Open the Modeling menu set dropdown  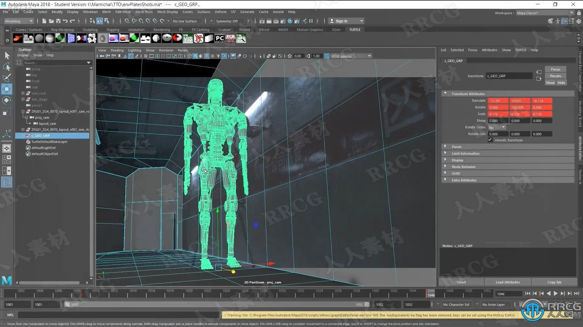point(19,21)
